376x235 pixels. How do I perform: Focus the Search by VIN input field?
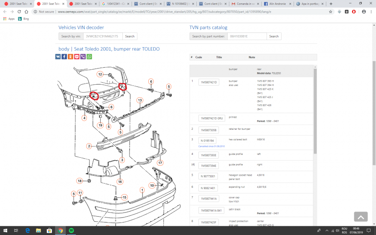tap(103, 36)
